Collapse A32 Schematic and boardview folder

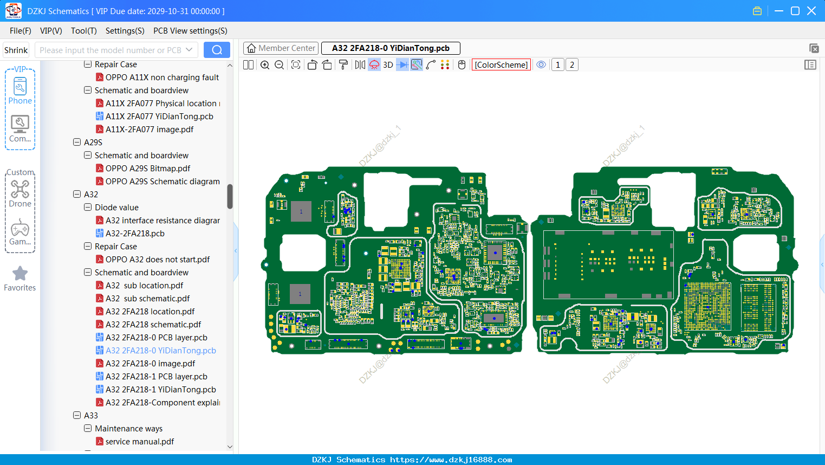88,273
